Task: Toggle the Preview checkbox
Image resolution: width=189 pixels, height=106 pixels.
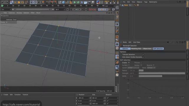Action: (141, 63)
